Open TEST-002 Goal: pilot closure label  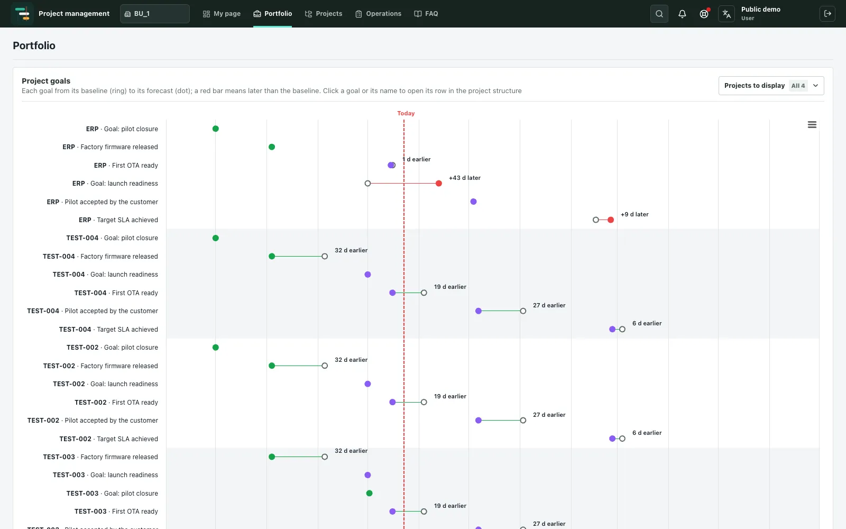click(x=112, y=348)
